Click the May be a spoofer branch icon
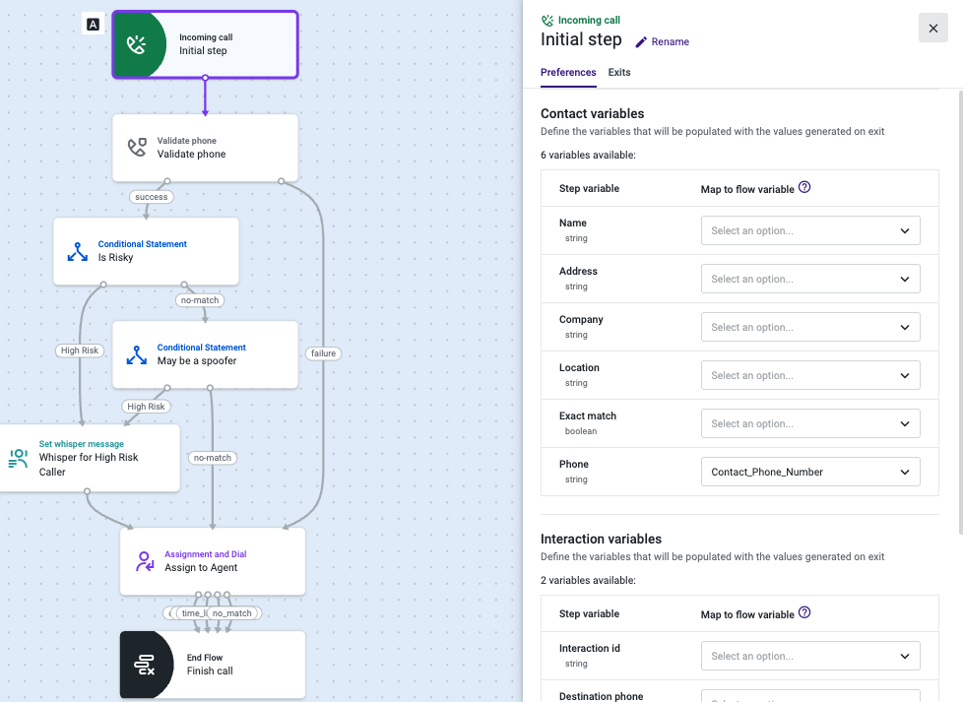This screenshot has height=702, width=963. point(136,354)
